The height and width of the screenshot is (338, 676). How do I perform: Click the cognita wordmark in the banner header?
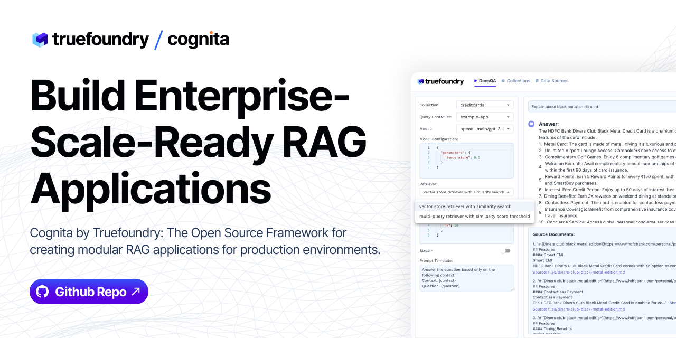pos(198,39)
